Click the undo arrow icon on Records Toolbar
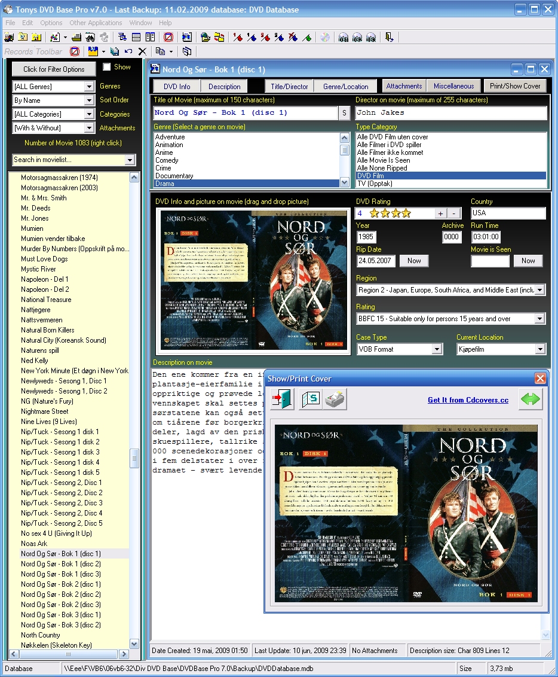Image resolution: width=558 pixels, height=677 pixels. [127, 51]
